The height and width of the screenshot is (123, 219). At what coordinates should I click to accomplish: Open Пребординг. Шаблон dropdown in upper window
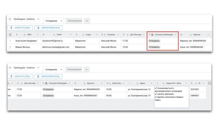[x=38, y=19]
